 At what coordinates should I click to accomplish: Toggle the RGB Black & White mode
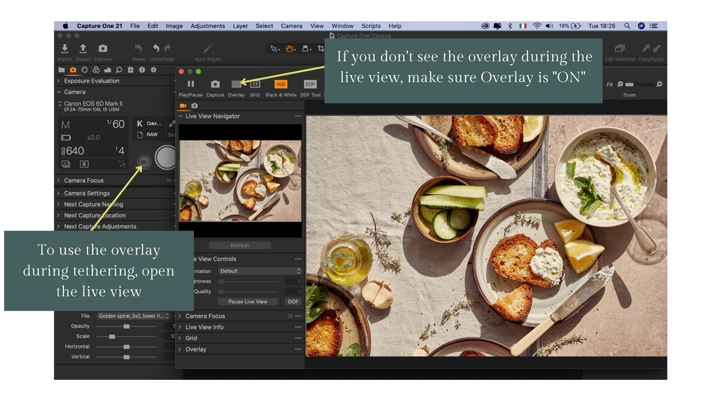point(281,84)
